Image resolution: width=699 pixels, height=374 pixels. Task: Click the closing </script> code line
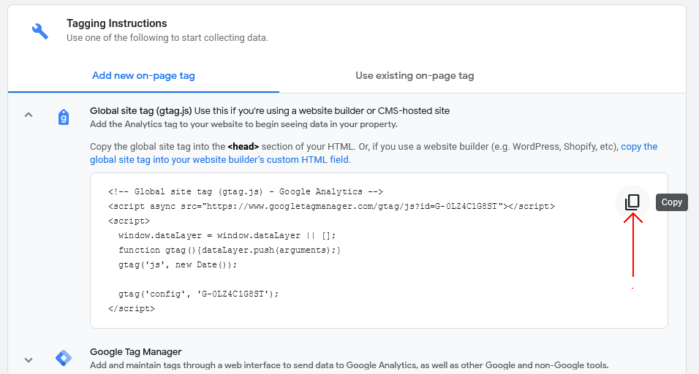pos(131,308)
